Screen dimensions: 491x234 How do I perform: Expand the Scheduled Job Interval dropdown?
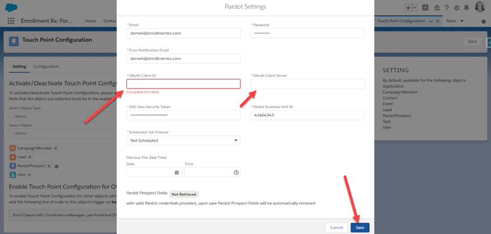tap(183, 141)
